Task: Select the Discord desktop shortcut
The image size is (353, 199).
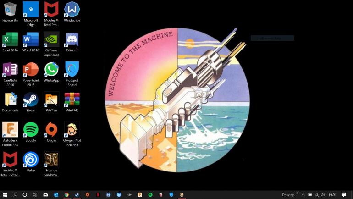Action: coord(72,42)
